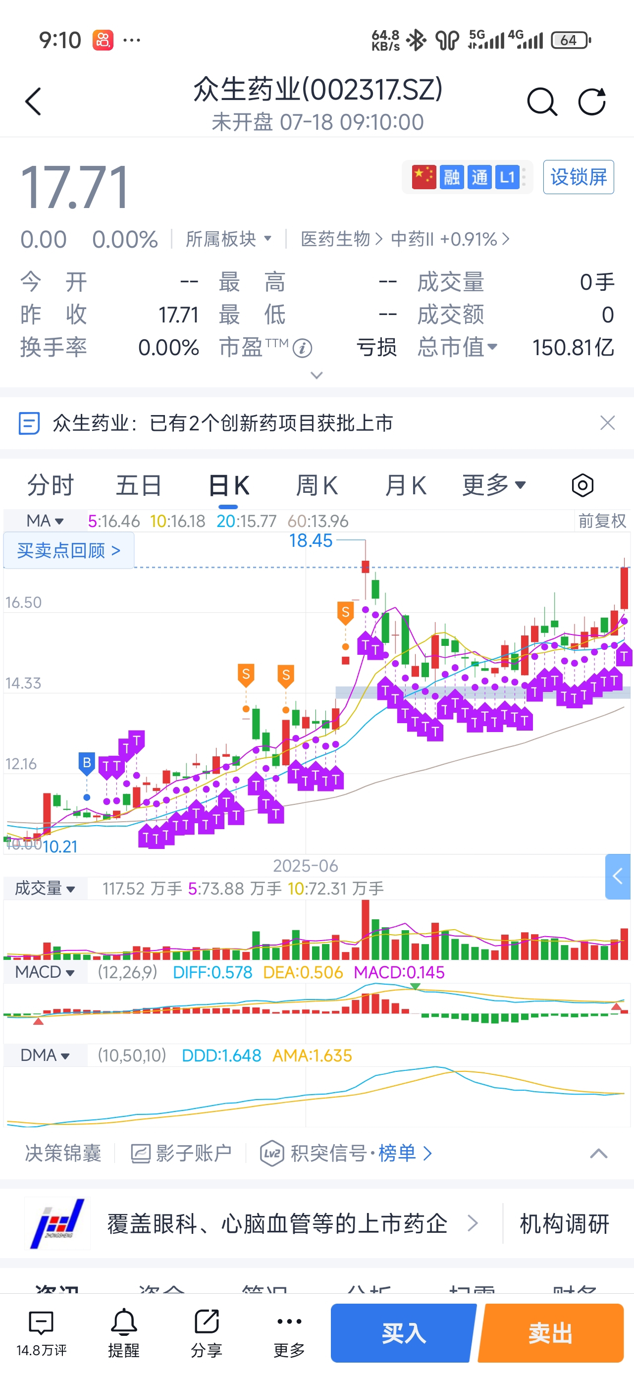This screenshot has width=634, height=1373.
Task: Open 榜单 ranking link
Action: (404, 1154)
